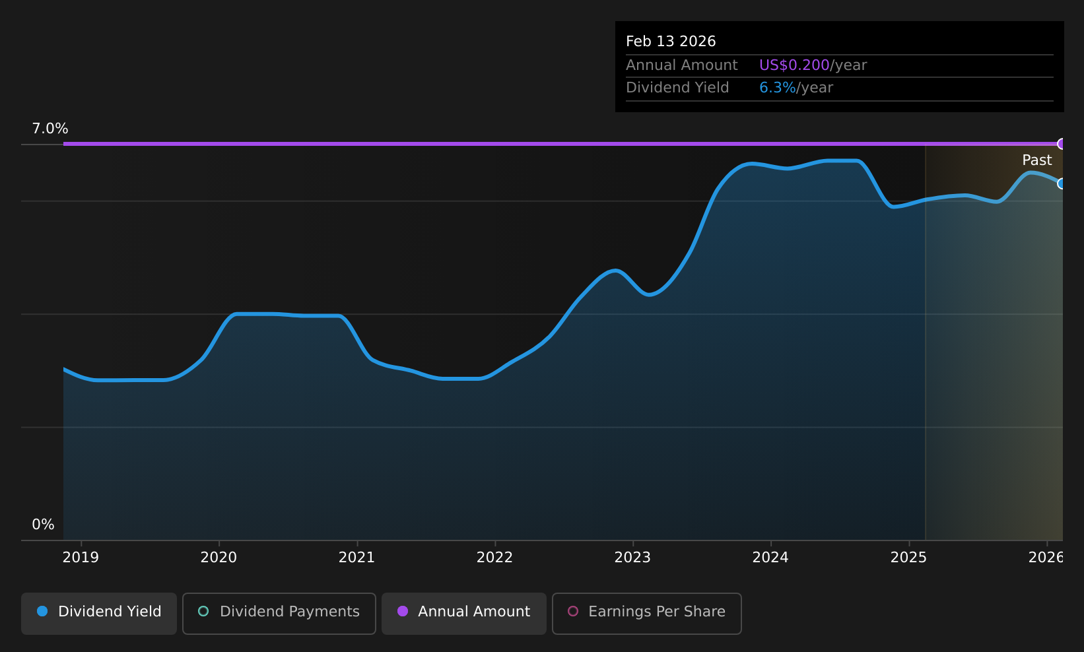Viewport: 1084px width, 652px height.
Task: Click the 6.3%/year tooltip value
Action: [x=796, y=88]
